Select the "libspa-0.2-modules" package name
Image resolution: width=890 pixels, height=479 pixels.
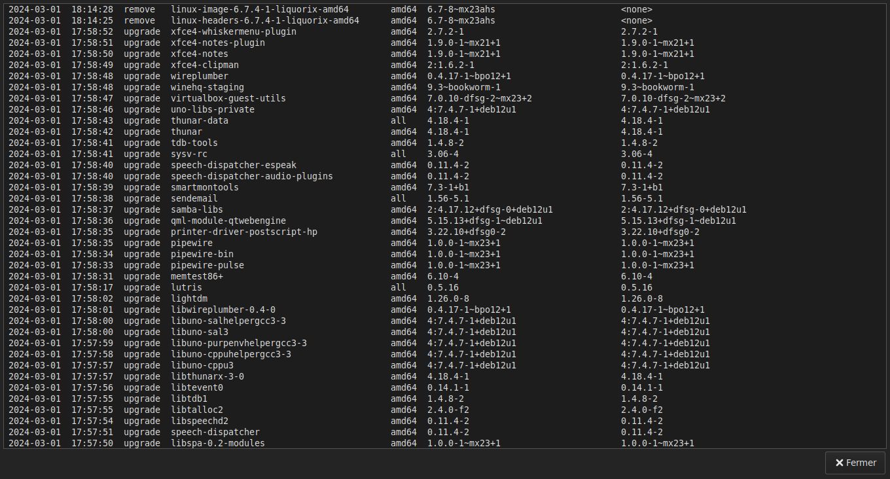coord(218,444)
